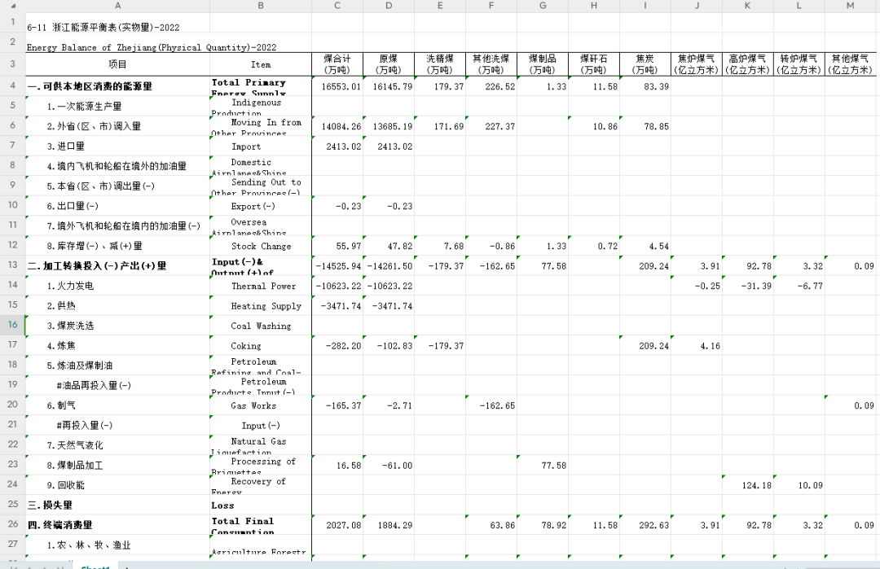Open the Sheet1 worksheet tab

point(95,566)
